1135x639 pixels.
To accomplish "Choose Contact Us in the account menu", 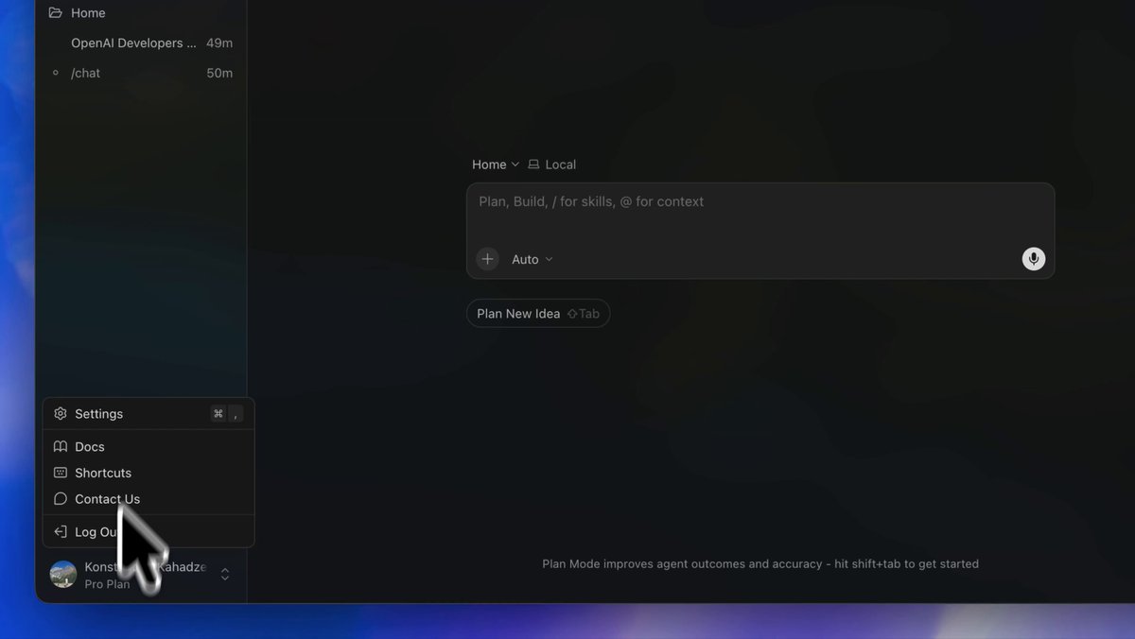I will [x=148, y=499].
